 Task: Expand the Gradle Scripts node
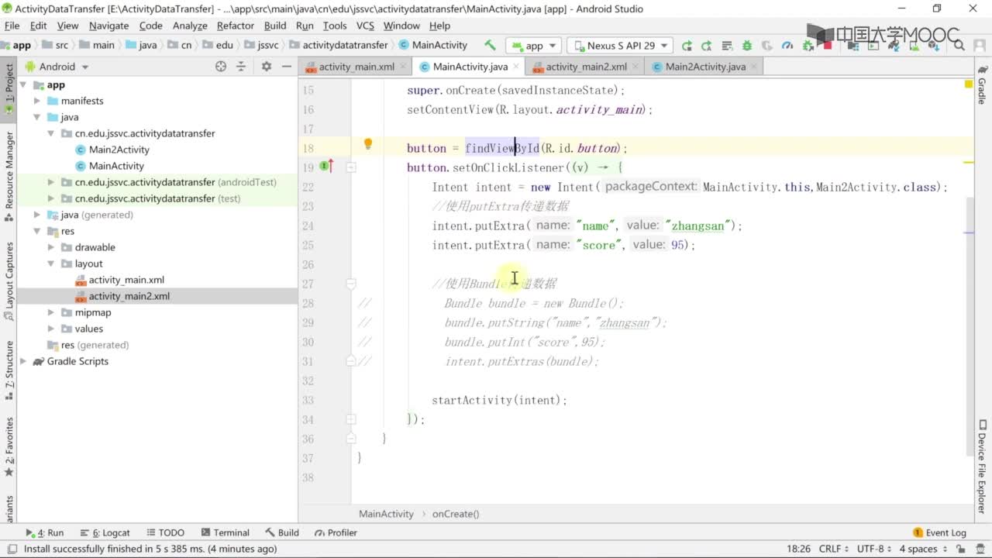click(23, 361)
